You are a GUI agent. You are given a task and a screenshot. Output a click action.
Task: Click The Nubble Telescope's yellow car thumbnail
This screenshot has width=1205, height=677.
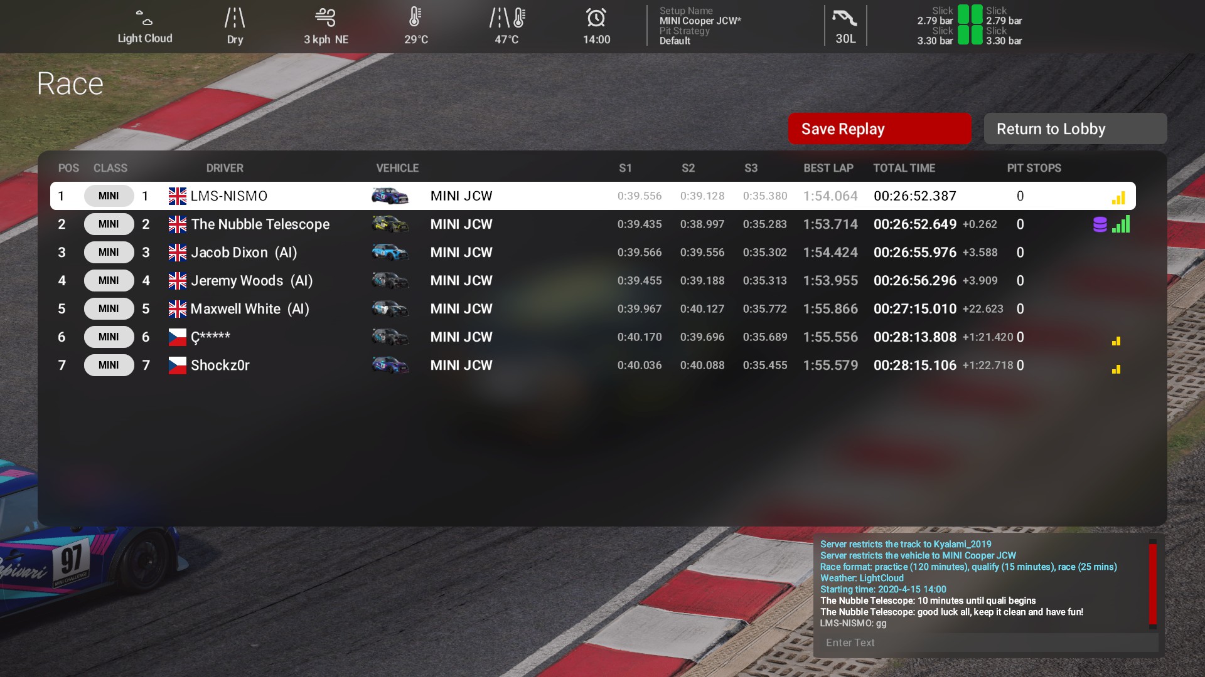pyautogui.click(x=390, y=224)
